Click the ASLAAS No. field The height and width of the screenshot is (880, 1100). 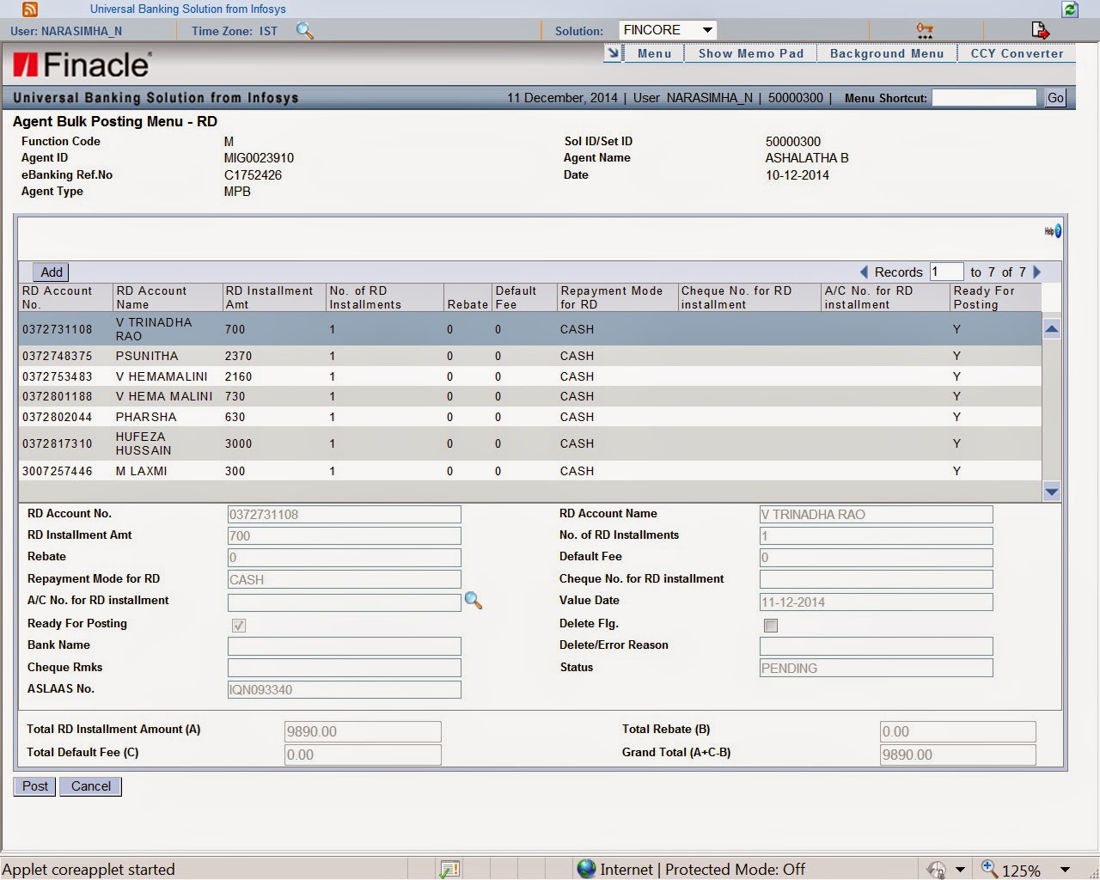344,689
